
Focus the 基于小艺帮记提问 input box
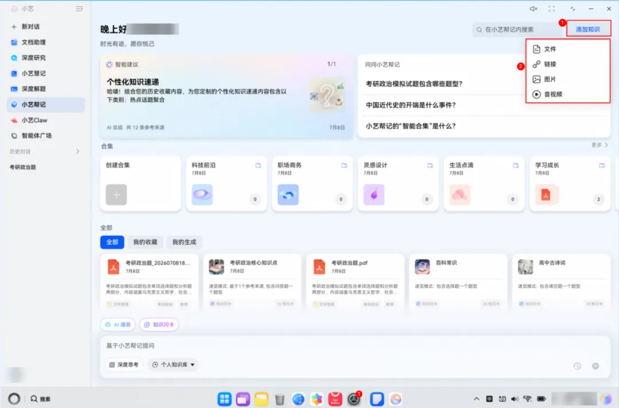[355, 346]
